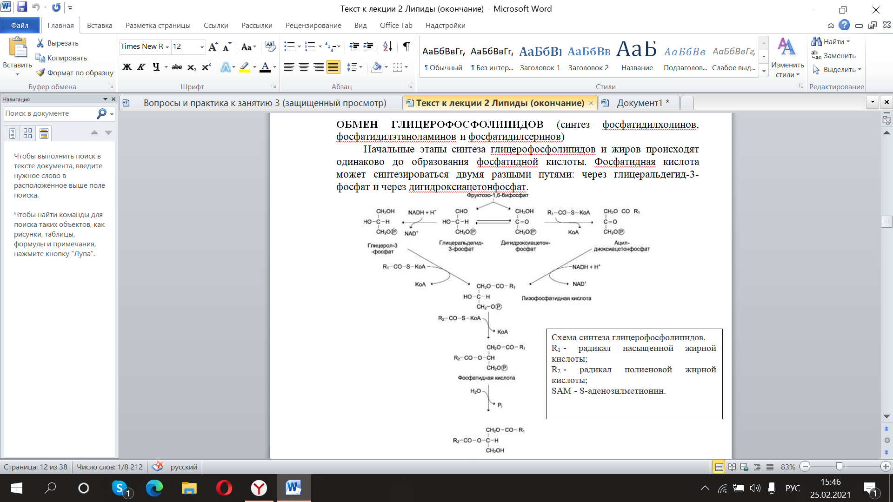The height and width of the screenshot is (502, 893).
Task: Expand the numbered list style dropdown
Action: coord(320,46)
